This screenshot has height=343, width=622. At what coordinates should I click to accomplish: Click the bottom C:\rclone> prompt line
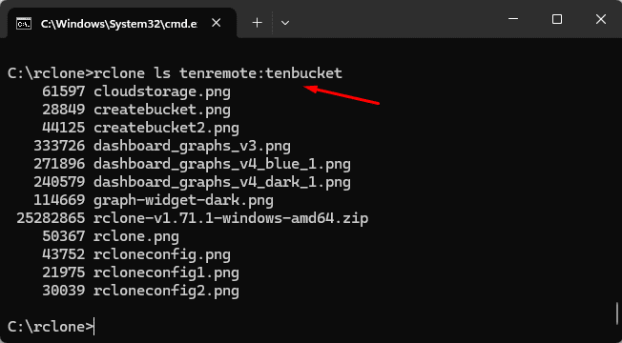51,327
